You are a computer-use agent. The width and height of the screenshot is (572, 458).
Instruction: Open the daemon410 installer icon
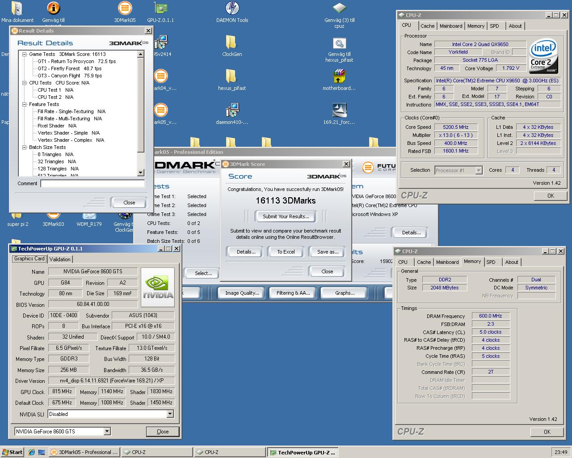[232, 110]
